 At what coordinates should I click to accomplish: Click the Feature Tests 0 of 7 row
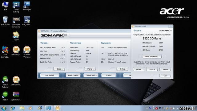tap(52, 58)
